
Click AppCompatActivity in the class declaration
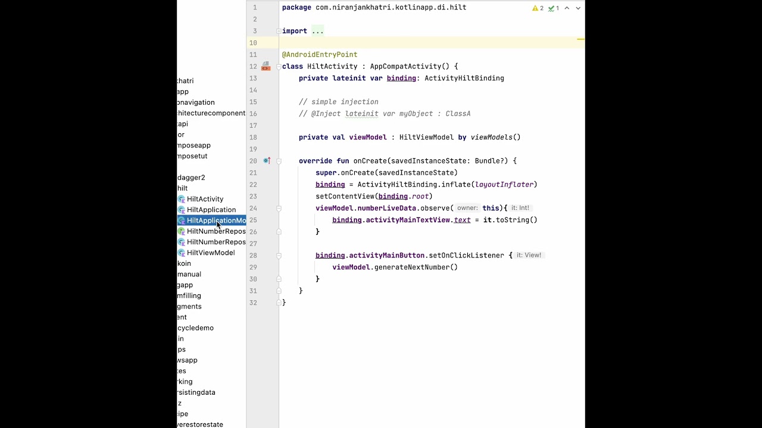(x=405, y=67)
